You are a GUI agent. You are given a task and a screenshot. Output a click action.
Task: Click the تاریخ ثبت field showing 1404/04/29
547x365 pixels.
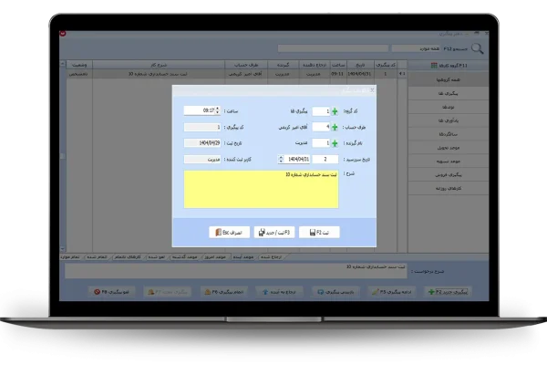202,143
